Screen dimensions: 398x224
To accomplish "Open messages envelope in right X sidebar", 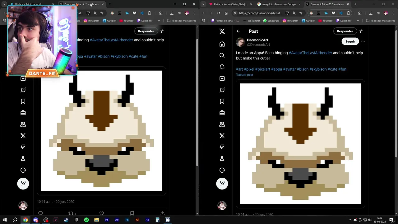I will pyautogui.click(x=222, y=78).
